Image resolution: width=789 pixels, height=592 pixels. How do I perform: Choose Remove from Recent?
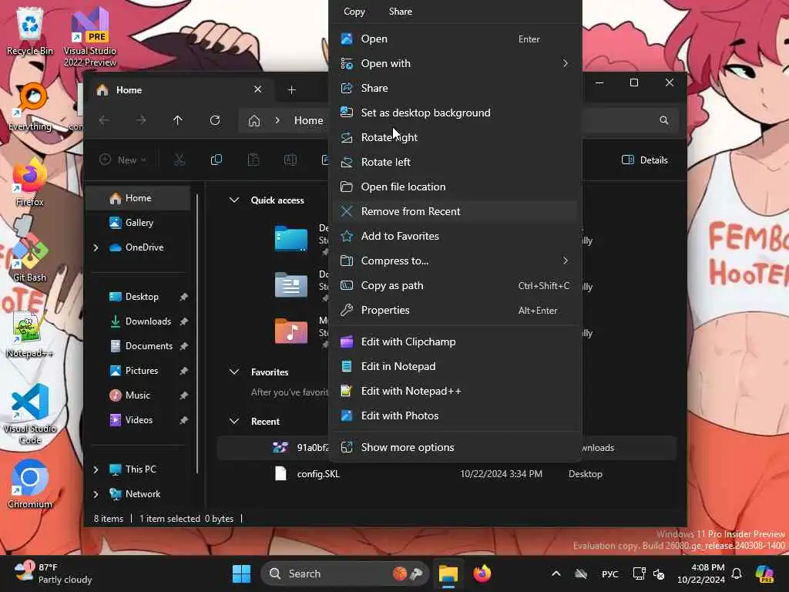(x=455, y=211)
